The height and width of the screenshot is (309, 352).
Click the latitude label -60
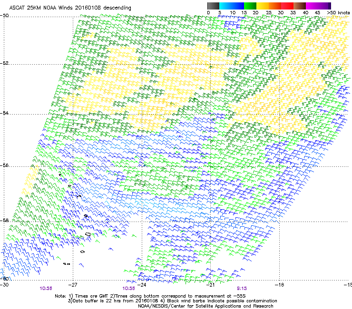pos(4,279)
